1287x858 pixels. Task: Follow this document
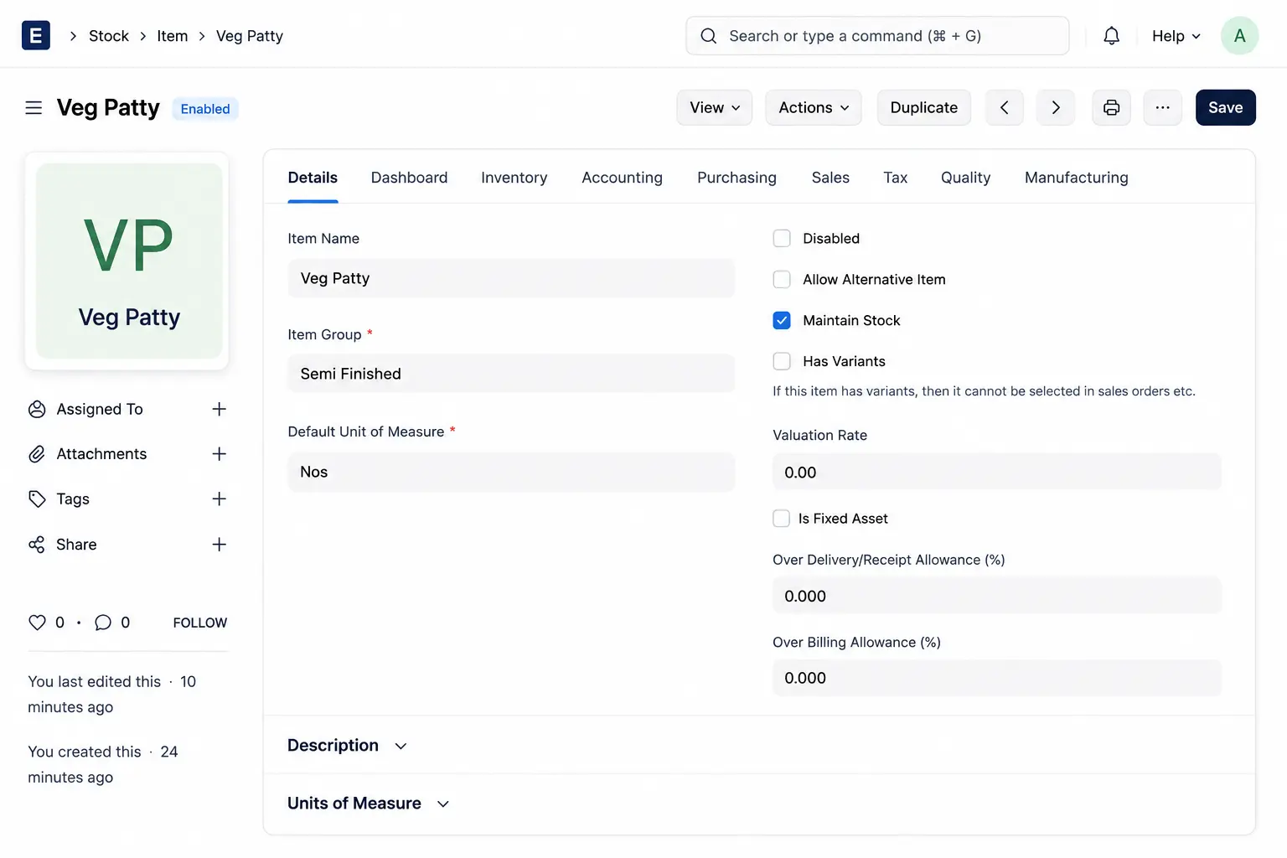coord(199,623)
